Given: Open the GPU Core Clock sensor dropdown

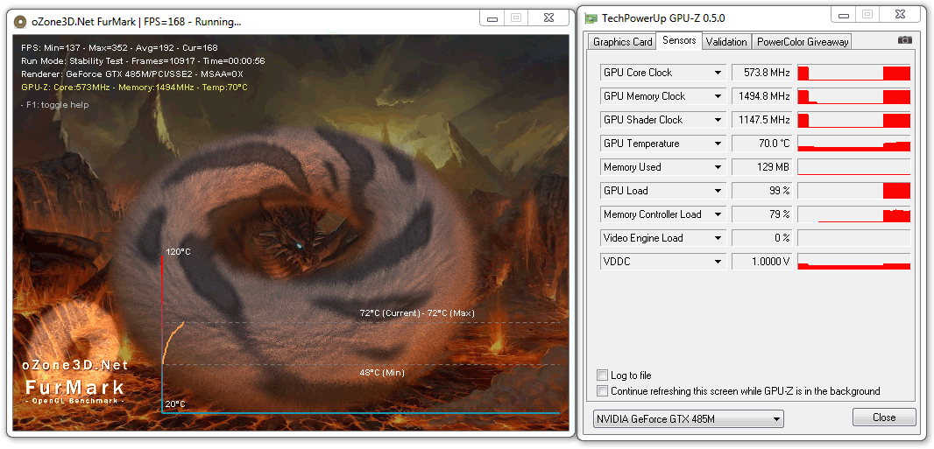Looking at the screenshot, I should tap(718, 73).
